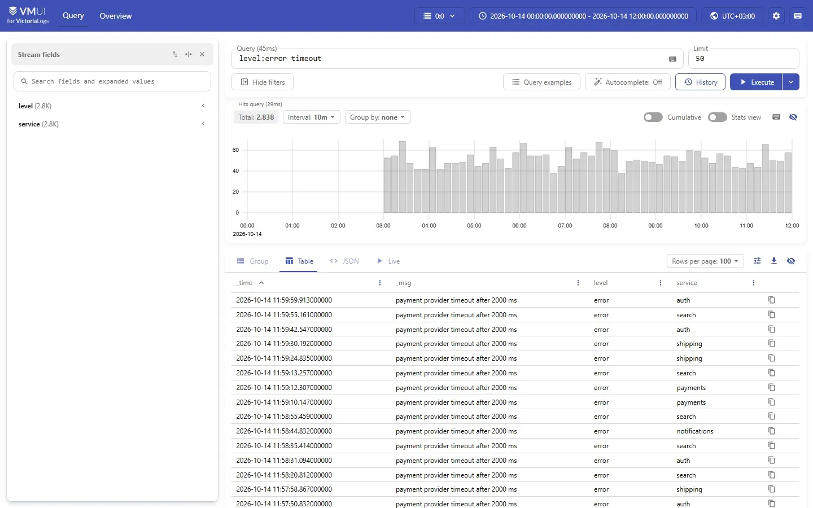The image size is (813, 508).
Task: Enable the Cumulative switch
Action: coord(653,117)
